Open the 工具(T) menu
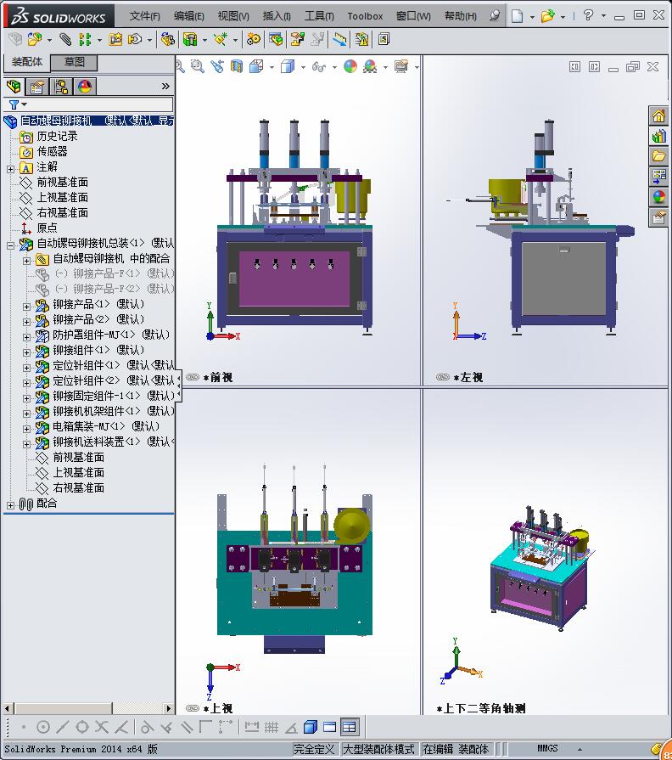672x760 pixels. click(x=319, y=16)
